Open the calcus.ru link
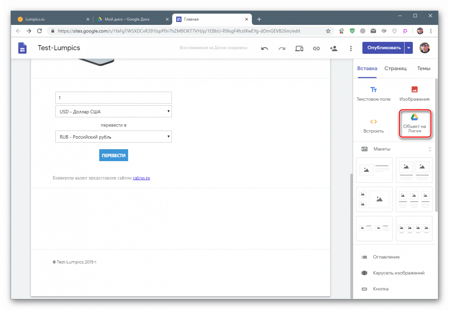The height and width of the screenshot is (310, 449). pos(141,178)
